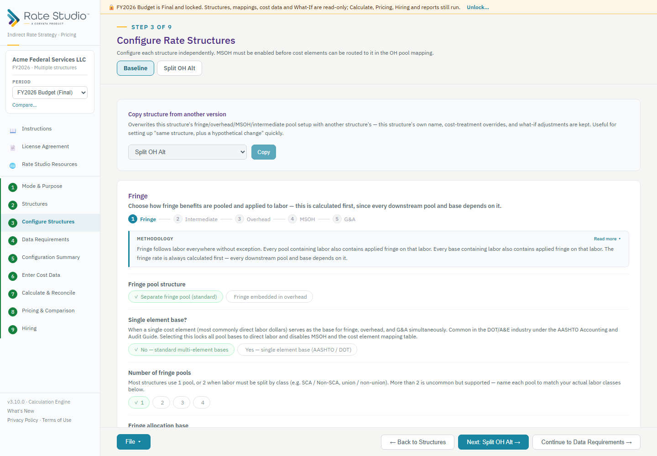Select Fringe embedded in overhead option
Image resolution: width=657 pixels, height=456 pixels.
click(x=270, y=297)
